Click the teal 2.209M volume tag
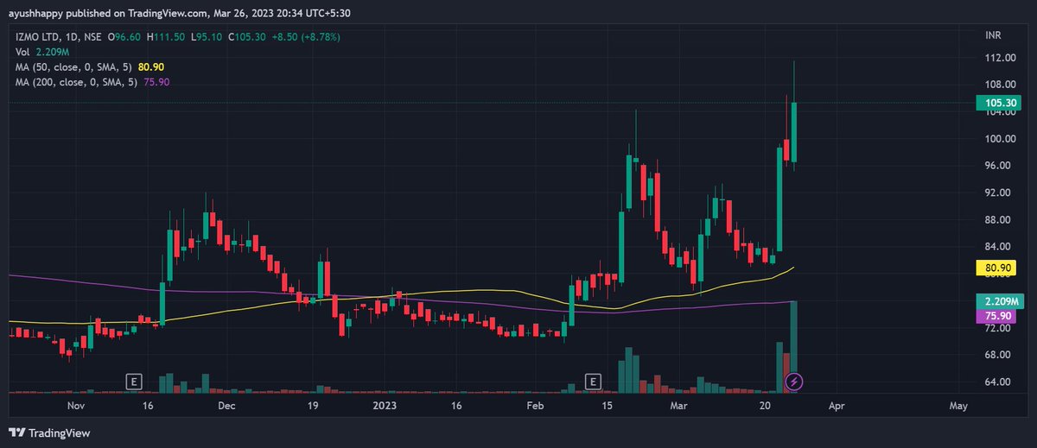The height and width of the screenshot is (448, 1037). (x=999, y=301)
